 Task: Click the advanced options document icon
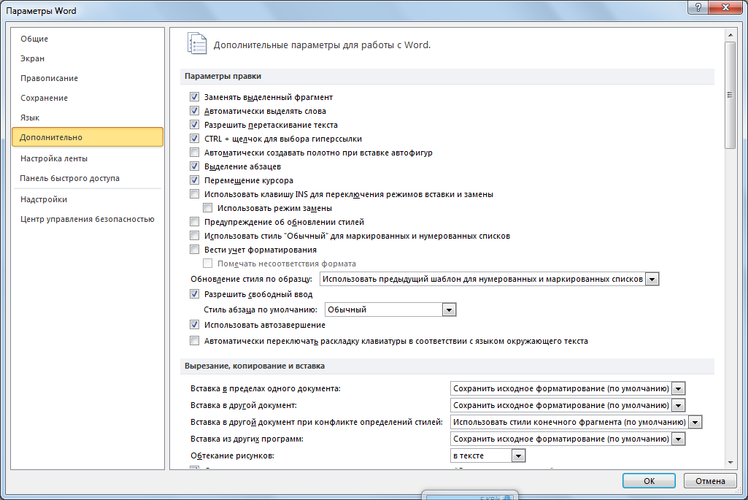coord(197,44)
